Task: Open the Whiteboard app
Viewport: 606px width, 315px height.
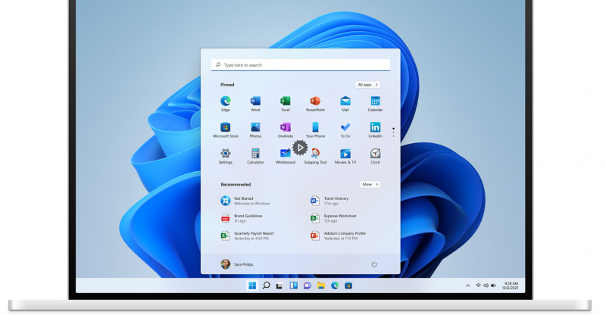Action: [286, 156]
